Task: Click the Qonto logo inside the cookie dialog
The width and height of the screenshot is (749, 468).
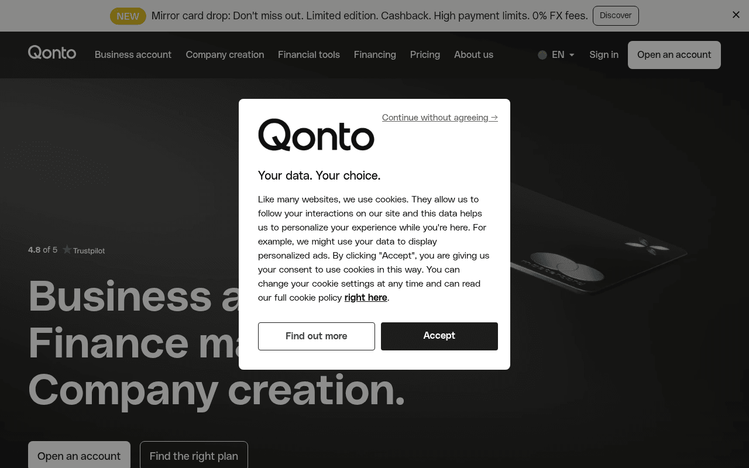Action: (316, 135)
